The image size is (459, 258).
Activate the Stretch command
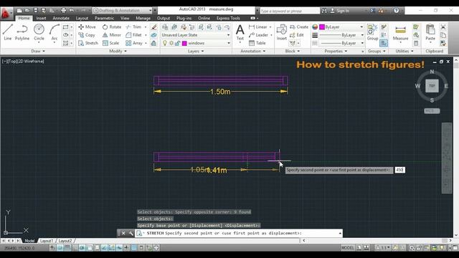(88, 43)
